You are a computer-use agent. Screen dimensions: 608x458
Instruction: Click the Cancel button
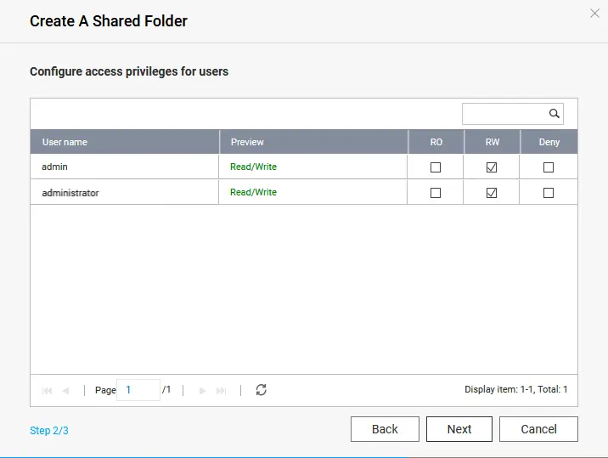click(x=538, y=429)
